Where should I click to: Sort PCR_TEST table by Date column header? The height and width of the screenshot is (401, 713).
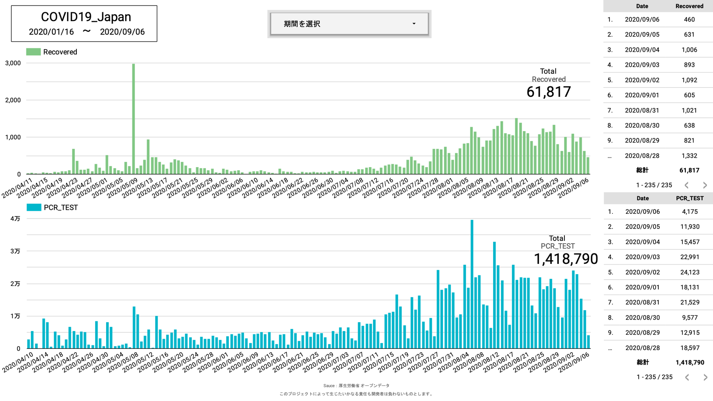[x=642, y=198]
